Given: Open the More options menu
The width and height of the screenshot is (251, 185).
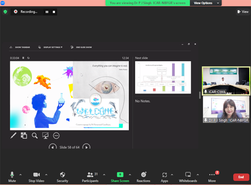Looking at the screenshot, I should (212, 176).
